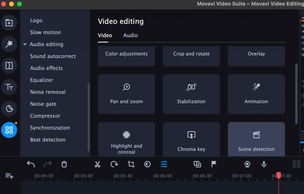Select Noise removal in the sidebar

[47, 92]
